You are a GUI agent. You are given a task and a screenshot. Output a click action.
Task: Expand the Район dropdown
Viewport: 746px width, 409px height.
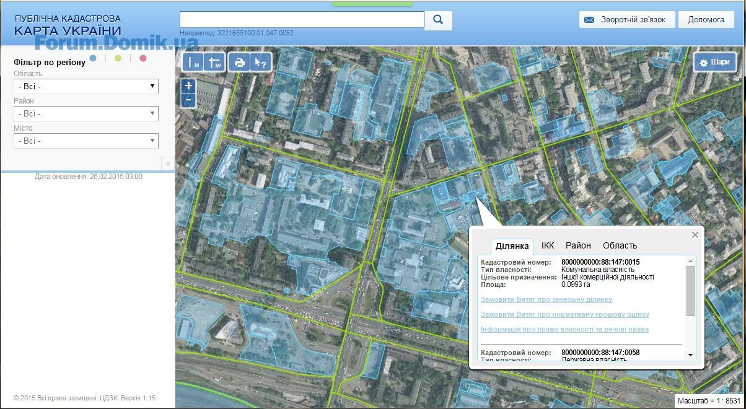86,114
